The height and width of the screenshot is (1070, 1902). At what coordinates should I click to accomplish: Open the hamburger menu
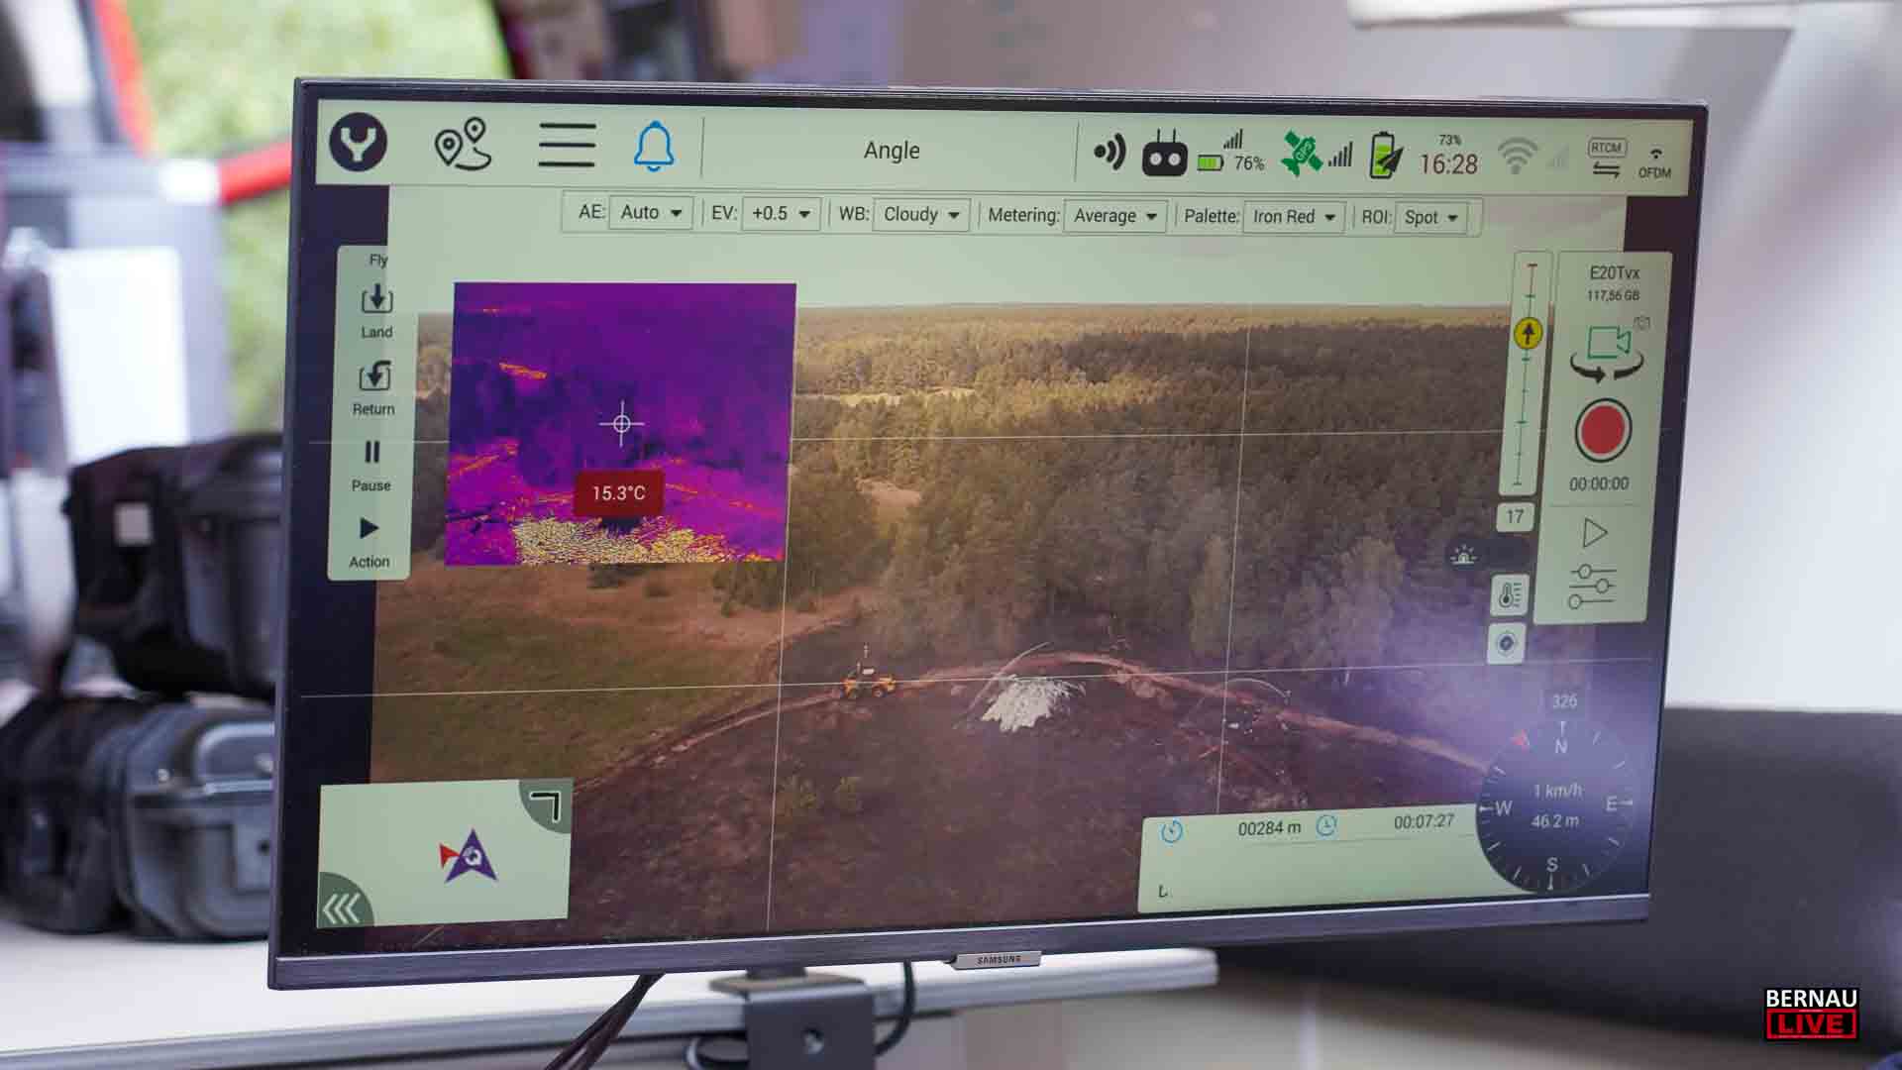tap(567, 146)
